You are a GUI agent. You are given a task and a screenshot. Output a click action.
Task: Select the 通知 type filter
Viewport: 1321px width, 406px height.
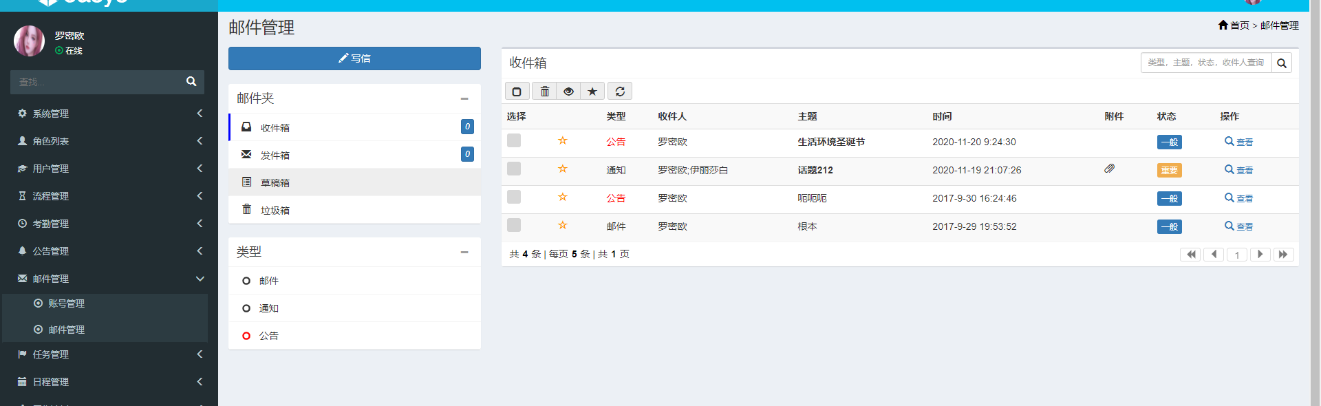tap(354, 308)
